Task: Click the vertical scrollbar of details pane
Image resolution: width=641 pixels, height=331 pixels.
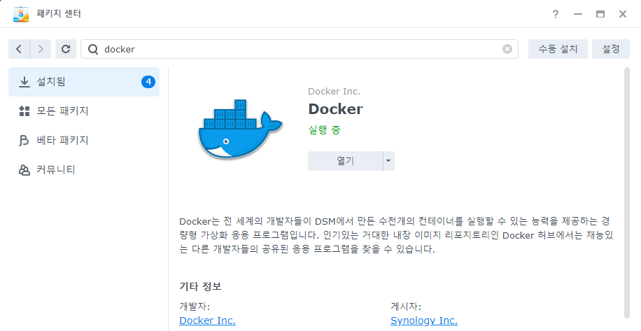Action: (627, 192)
